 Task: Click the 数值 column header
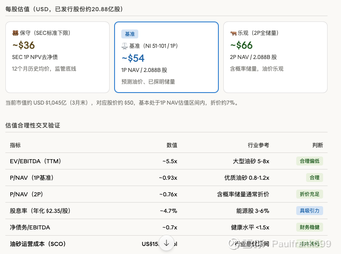[172, 145]
